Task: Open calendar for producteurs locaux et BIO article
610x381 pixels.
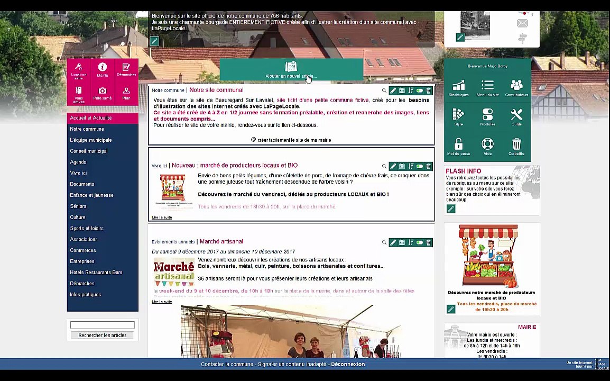Action: (402, 166)
